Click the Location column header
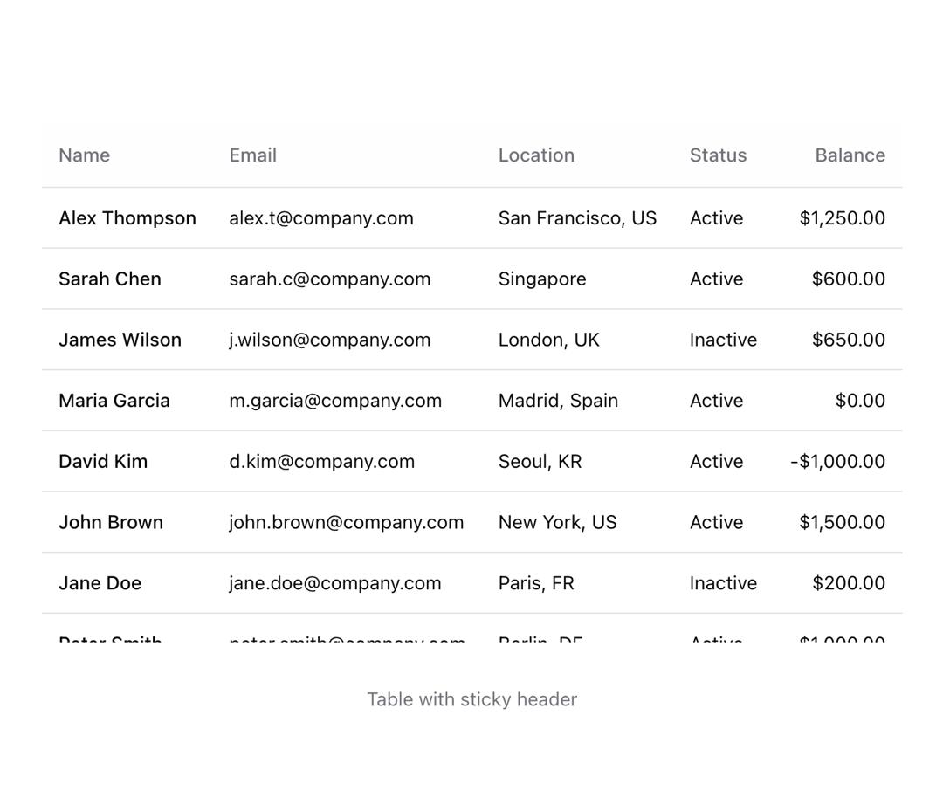Viewport: 943px width, 791px height. point(536,155)
